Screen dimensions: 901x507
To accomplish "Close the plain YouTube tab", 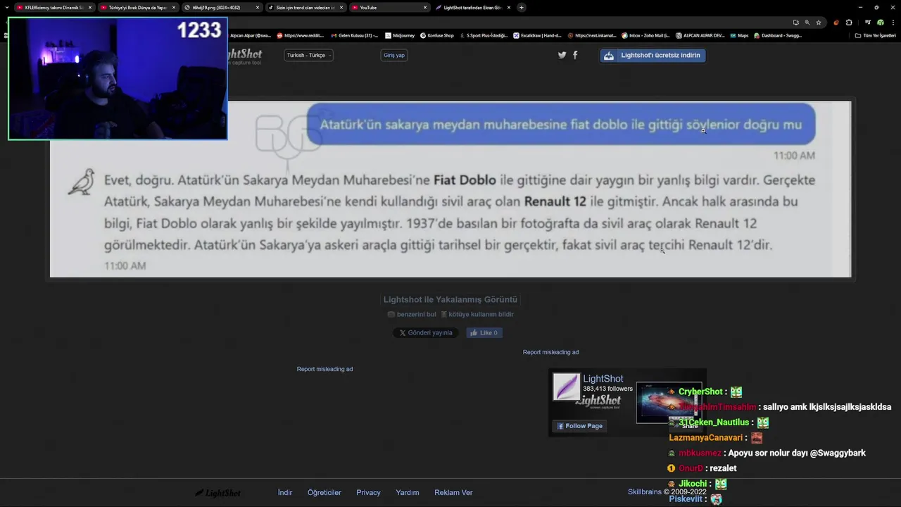I will pos(424,8).
